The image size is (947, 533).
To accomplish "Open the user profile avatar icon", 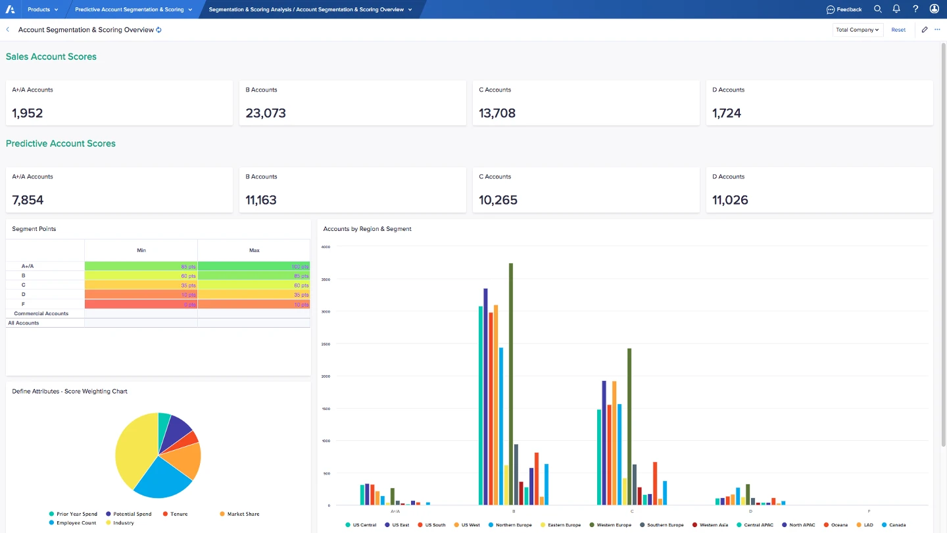I will click(935, 9).
